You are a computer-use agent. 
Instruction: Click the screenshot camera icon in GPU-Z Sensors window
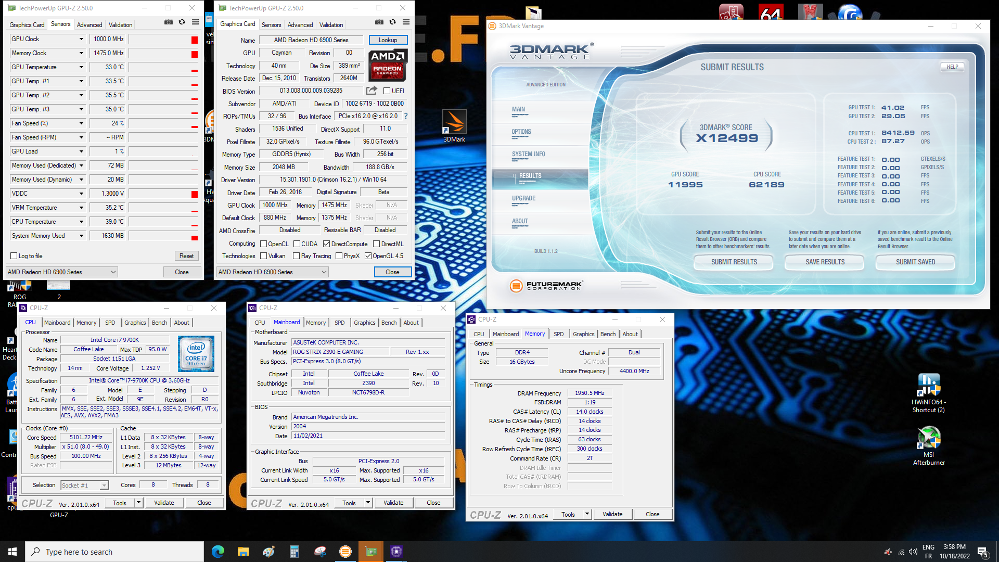tap(169, 22)
